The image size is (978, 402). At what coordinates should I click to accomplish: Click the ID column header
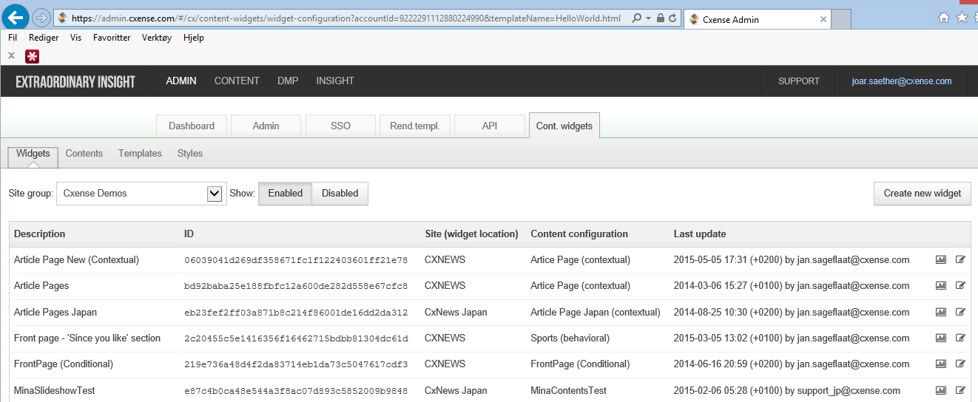coord(189,234)
